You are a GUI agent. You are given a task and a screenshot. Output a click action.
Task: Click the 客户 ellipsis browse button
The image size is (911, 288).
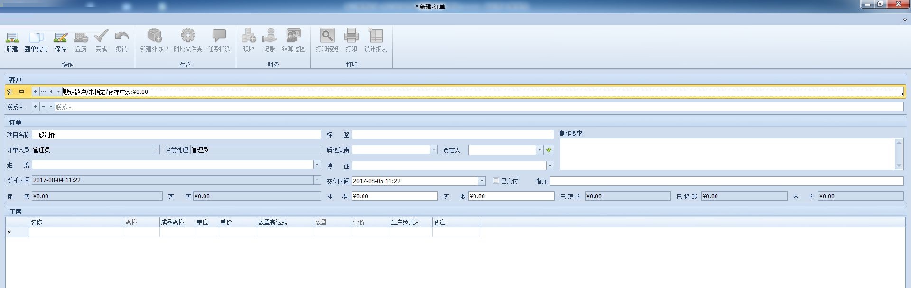point(43,92)
